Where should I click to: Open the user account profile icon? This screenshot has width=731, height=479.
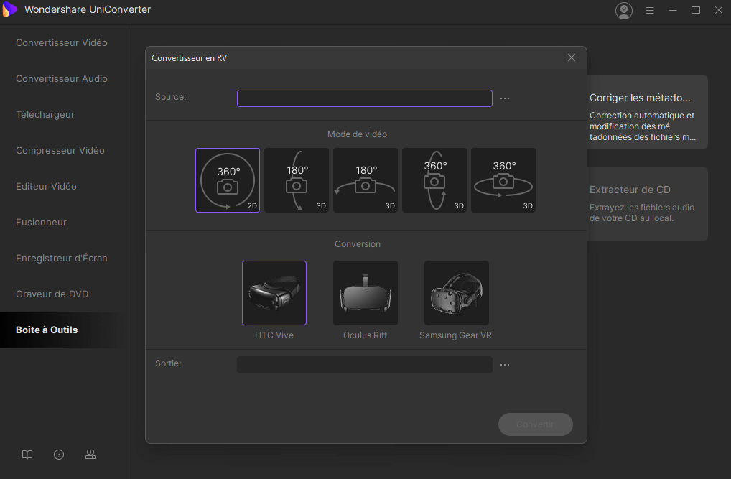tap(624, 11)
